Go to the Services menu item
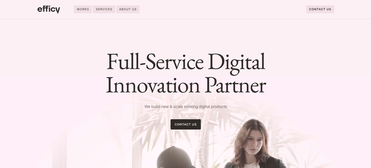The width and height of the screenshot is (371, 168). pyautogui.click(x=104, y=9)
